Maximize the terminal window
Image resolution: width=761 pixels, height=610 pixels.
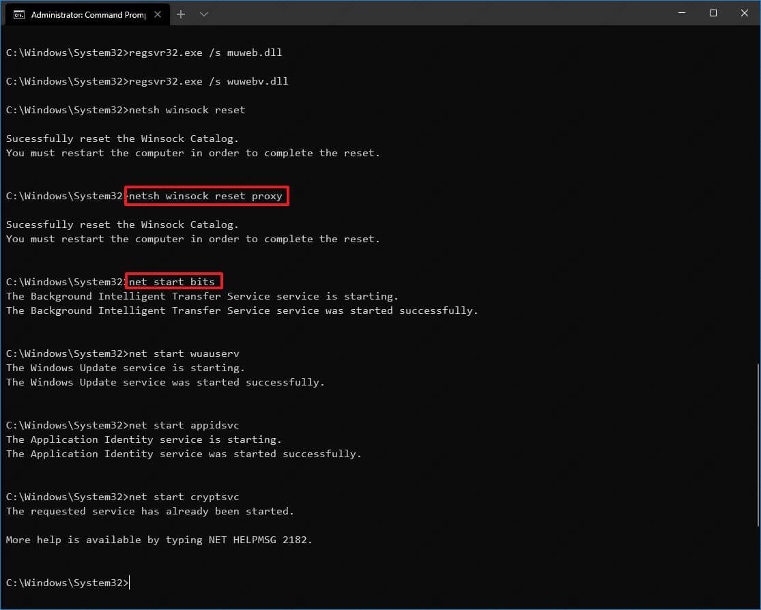pos(713,13)
